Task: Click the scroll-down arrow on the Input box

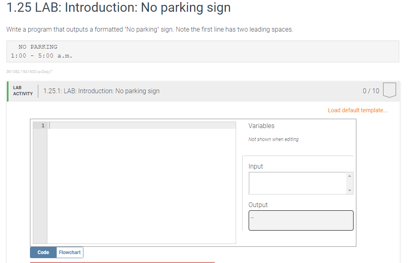Action: [350, 191]
